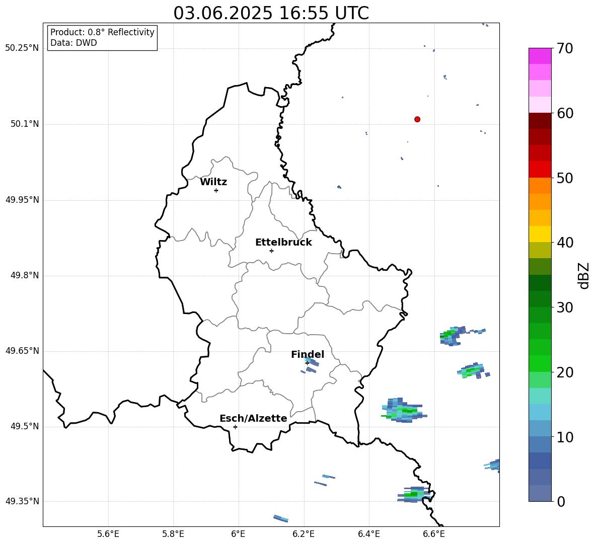Click the 6.4°E longitude label

pos(368,534)
